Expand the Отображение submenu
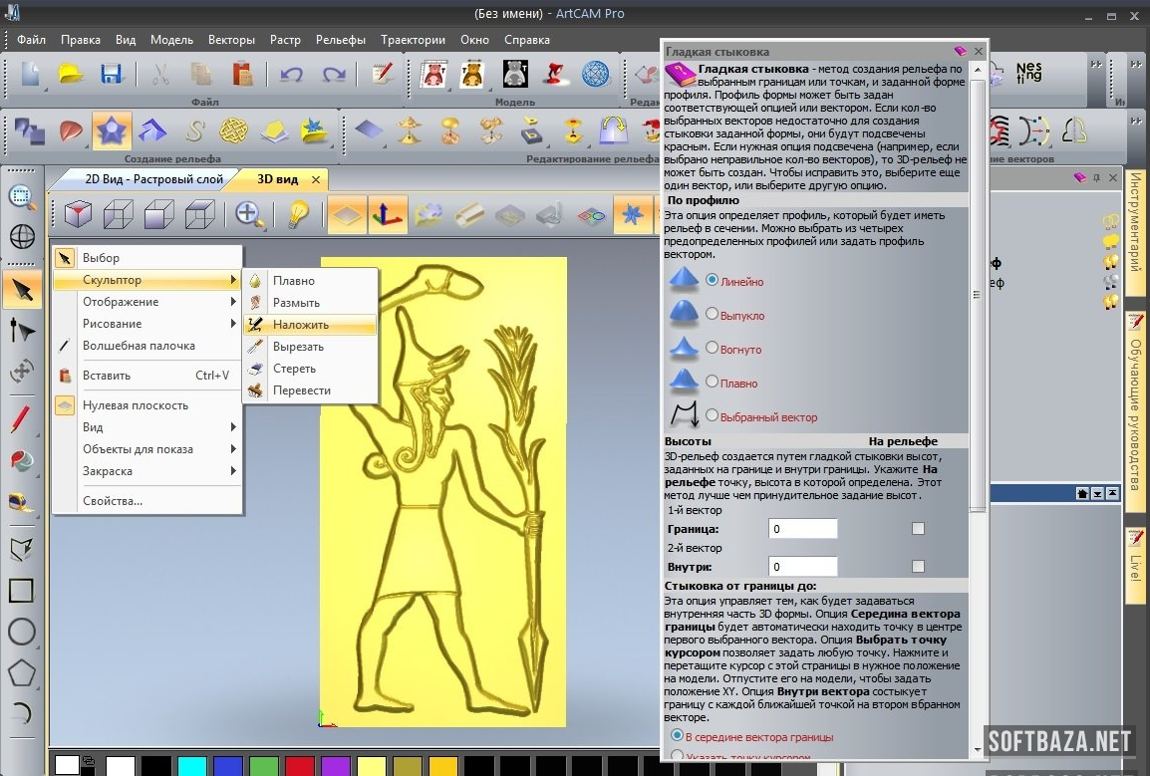This screenshot has height=776, width=1150. [x=145, y=302]
